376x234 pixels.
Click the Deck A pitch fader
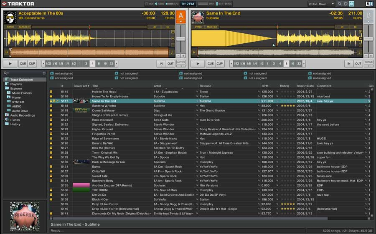coord(181,39)
